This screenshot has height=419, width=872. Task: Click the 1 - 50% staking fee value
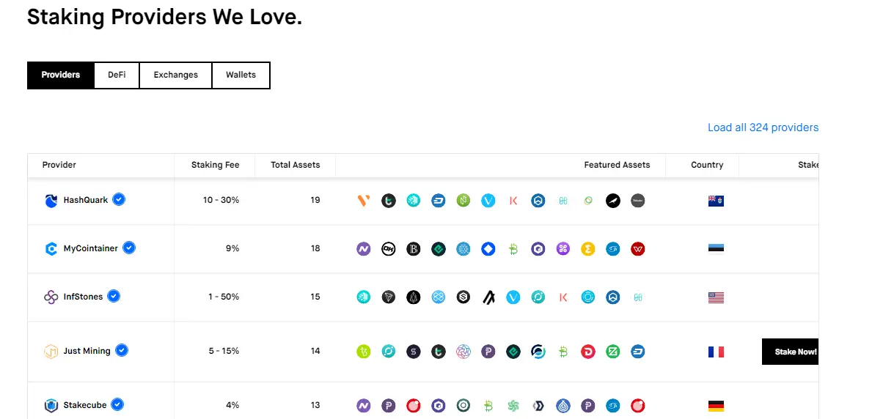pos(224,297)
